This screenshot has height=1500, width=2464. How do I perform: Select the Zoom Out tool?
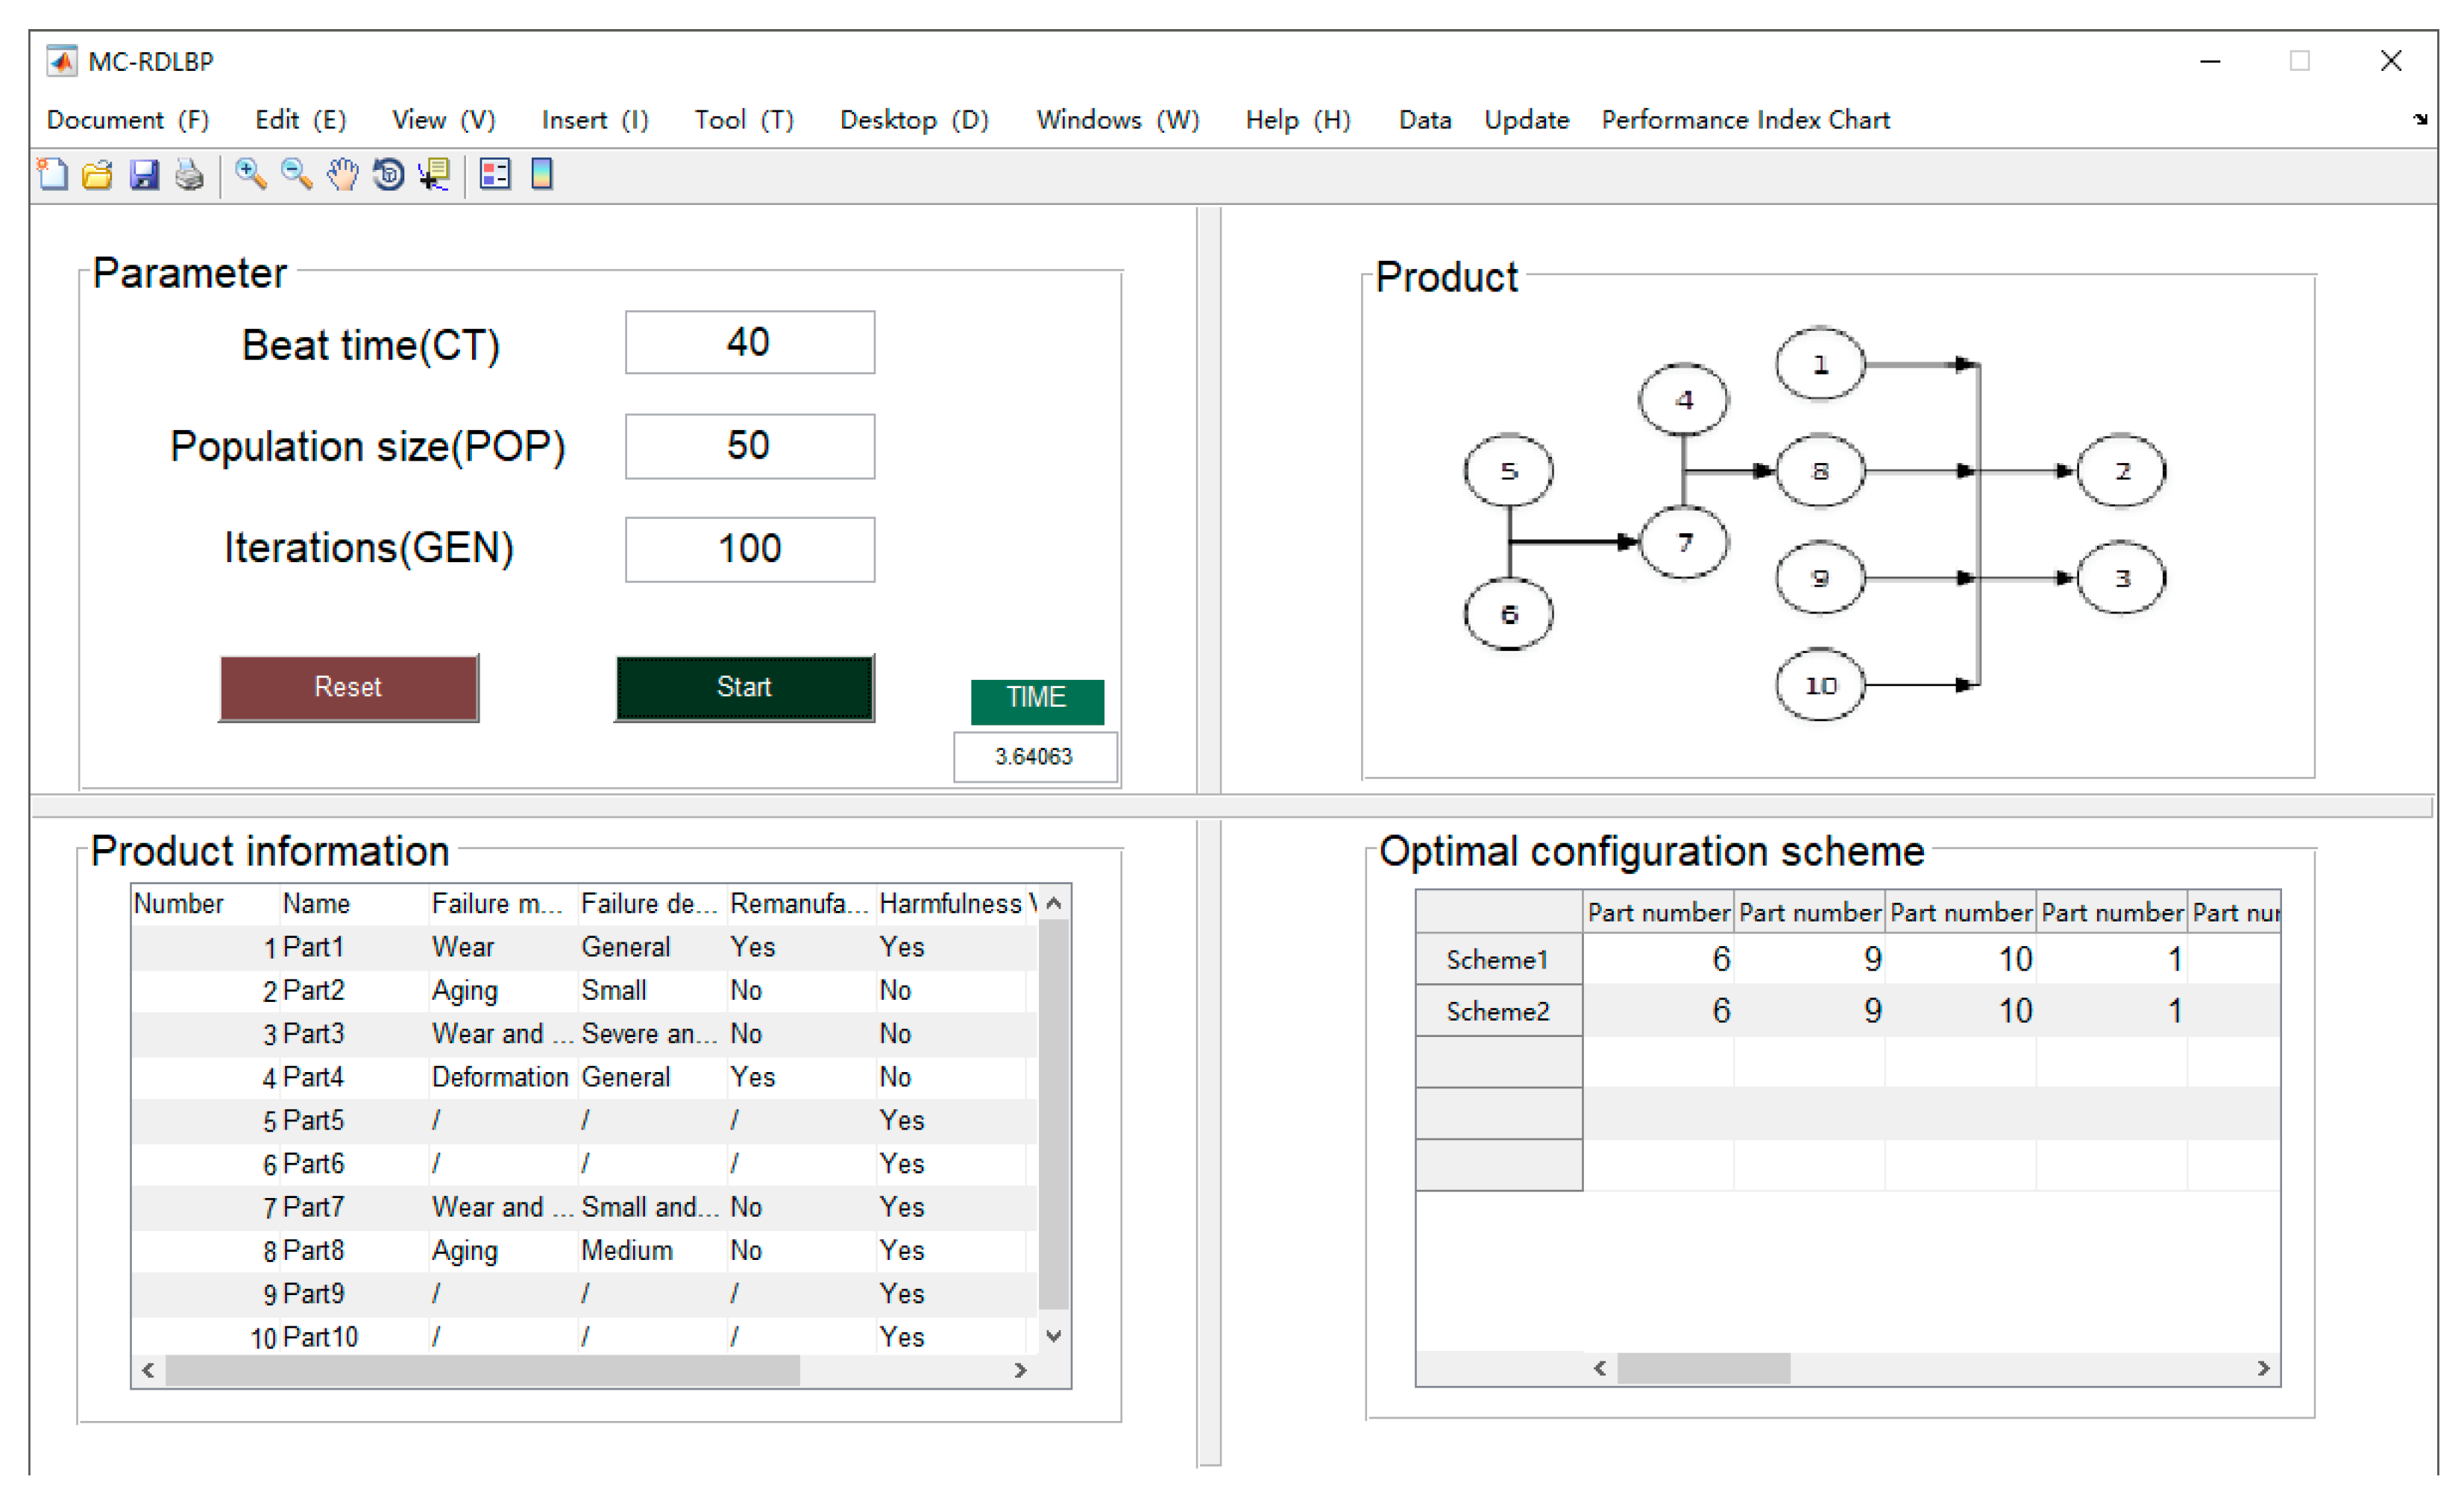(296, 175)
